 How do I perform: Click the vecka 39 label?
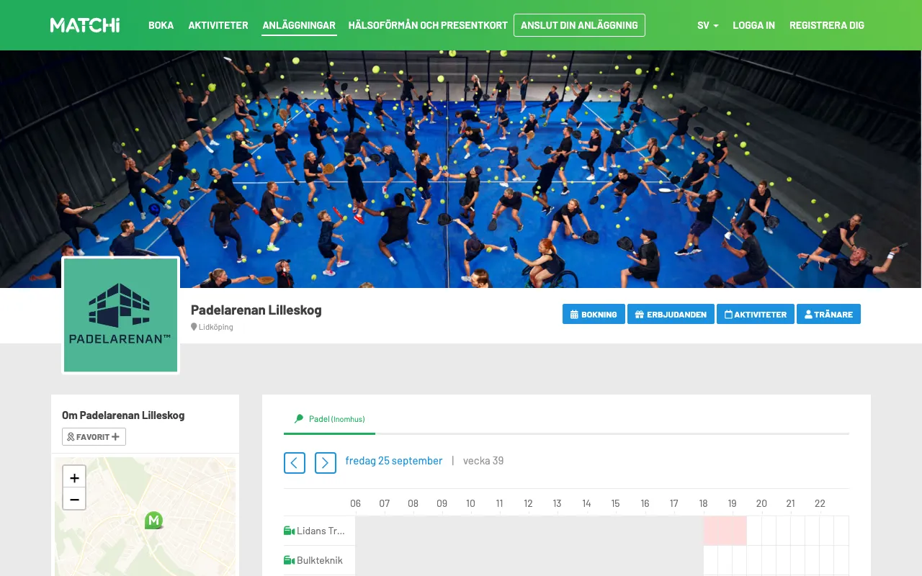483,461
